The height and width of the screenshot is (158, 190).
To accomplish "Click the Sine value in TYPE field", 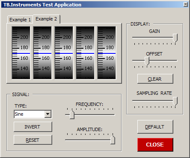I will 19,114.
